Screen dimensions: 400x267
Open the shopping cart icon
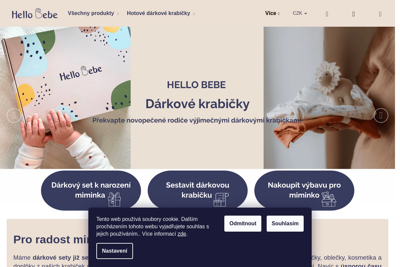pyautogui.click(x=380, y=14)
